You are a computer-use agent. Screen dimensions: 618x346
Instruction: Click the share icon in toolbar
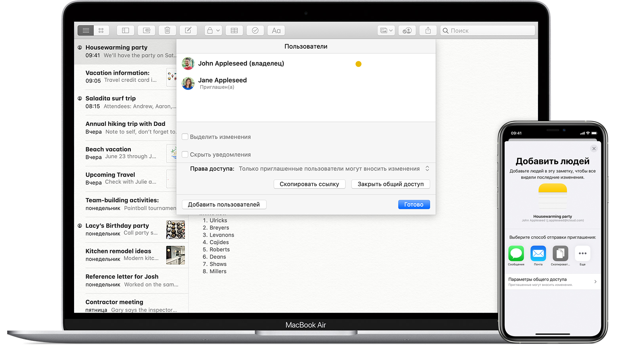[428, 30]
